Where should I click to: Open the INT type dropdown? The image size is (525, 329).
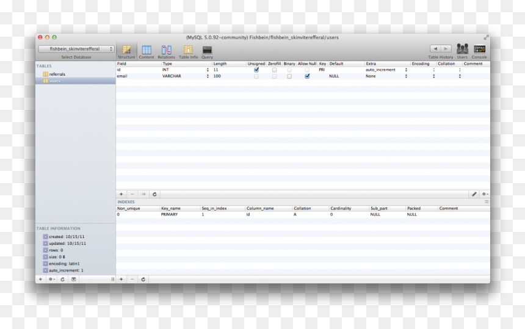[186, 70]
